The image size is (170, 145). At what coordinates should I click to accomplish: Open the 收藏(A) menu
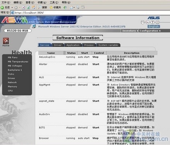[42, 2]
